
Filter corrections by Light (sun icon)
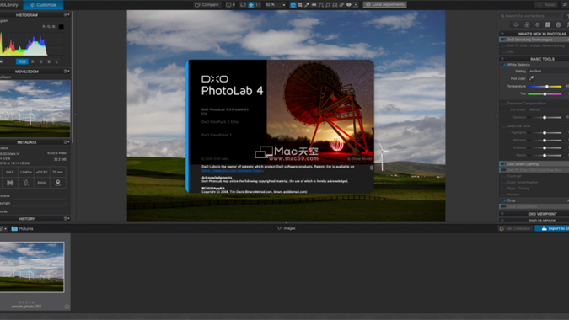click(x=516, y=24)
